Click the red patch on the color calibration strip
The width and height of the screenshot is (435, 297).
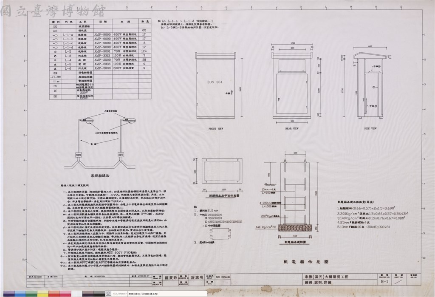pos(54,294)
